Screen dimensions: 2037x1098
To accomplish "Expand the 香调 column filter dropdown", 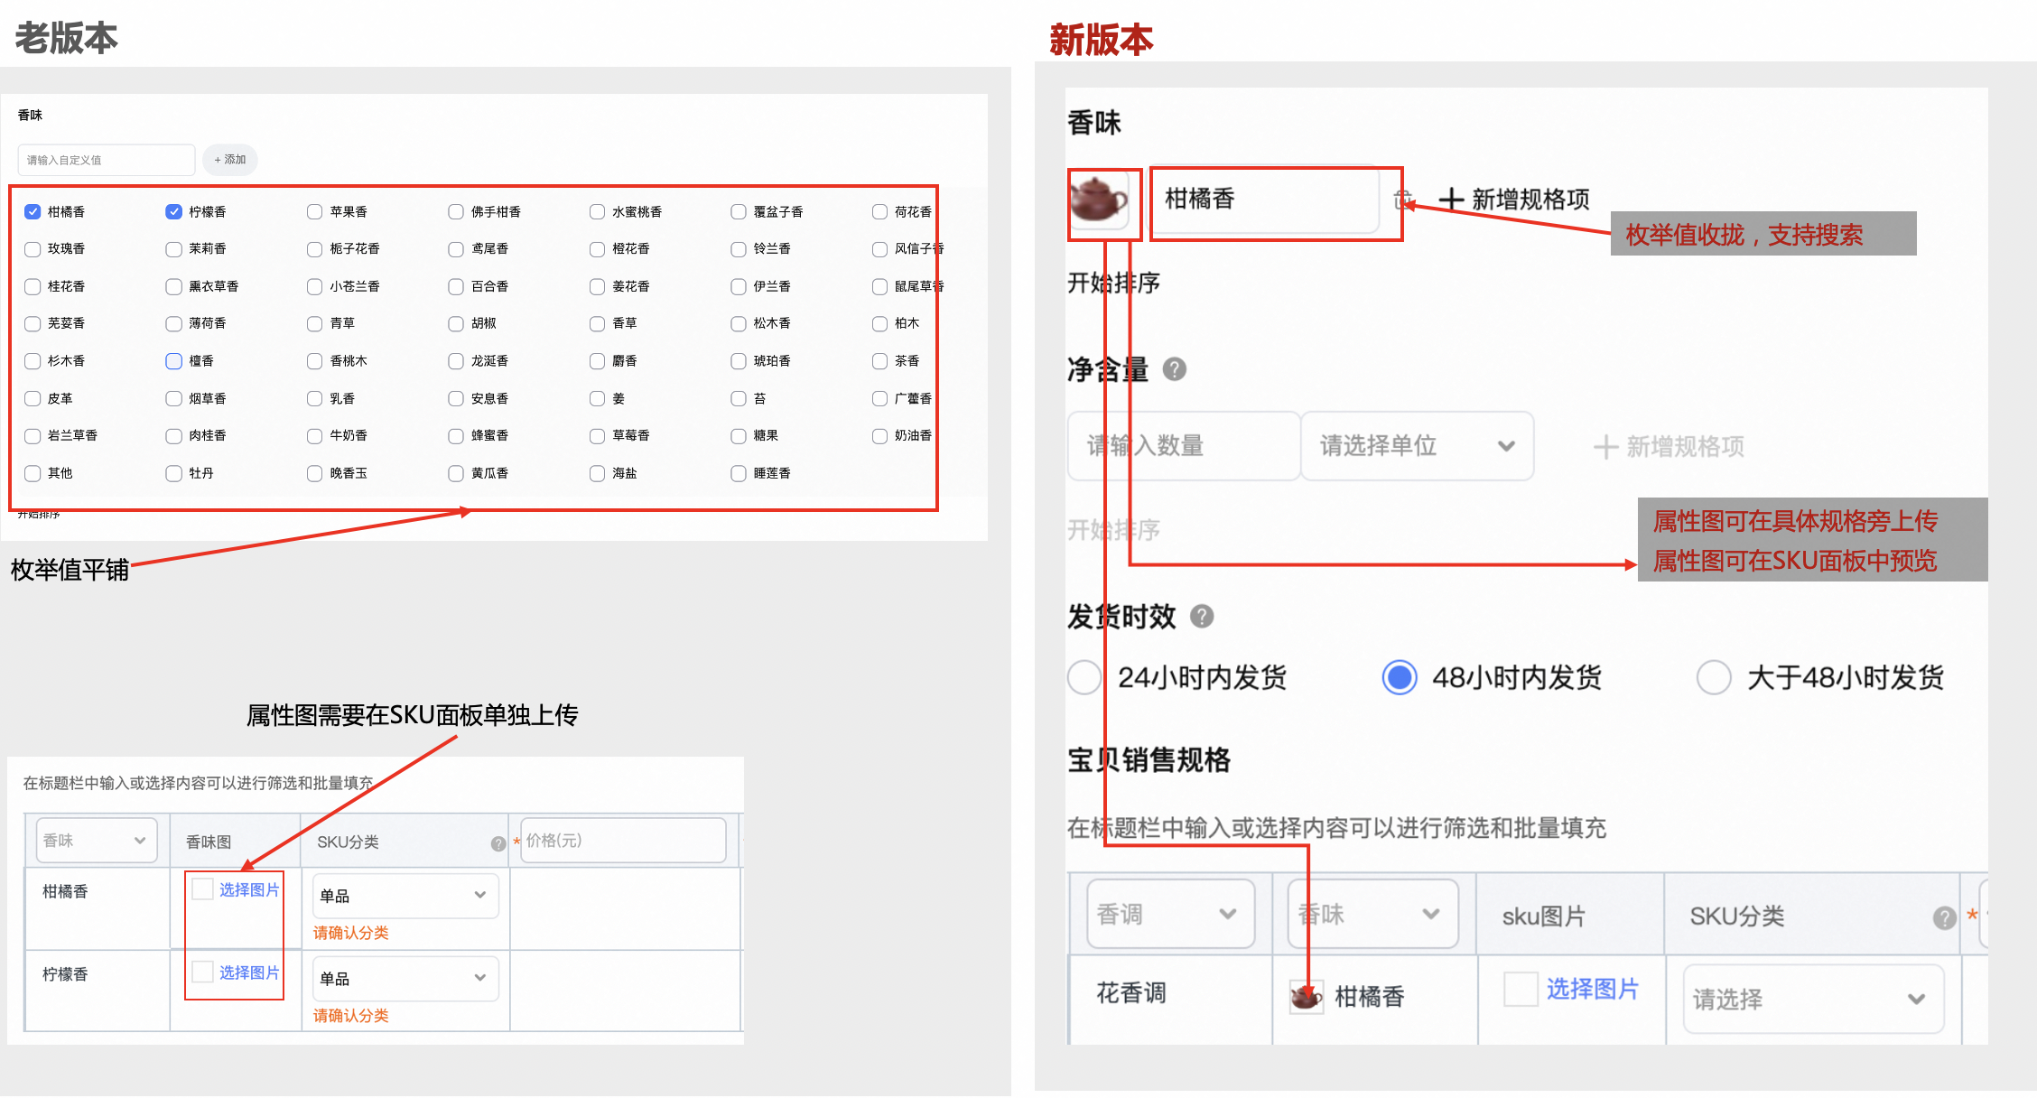I will point(1170,914).
